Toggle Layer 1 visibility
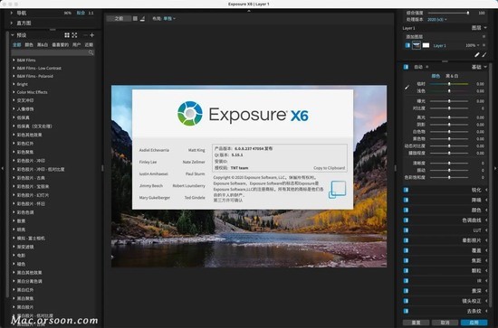498x328 pixels. 407,45
